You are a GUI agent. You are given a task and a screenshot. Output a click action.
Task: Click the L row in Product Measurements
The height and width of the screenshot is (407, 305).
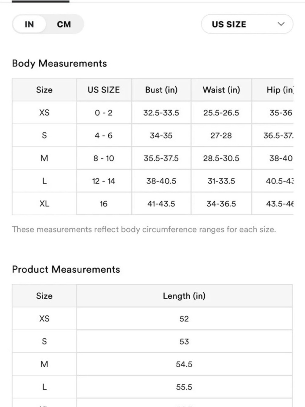152,387
